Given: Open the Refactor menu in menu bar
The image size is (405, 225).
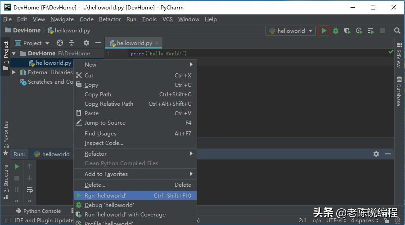Looking at the screenshot, I should (110, 19).
